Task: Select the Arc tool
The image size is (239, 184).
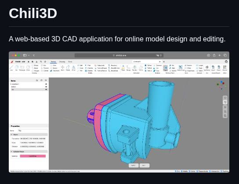Action: 16,68
